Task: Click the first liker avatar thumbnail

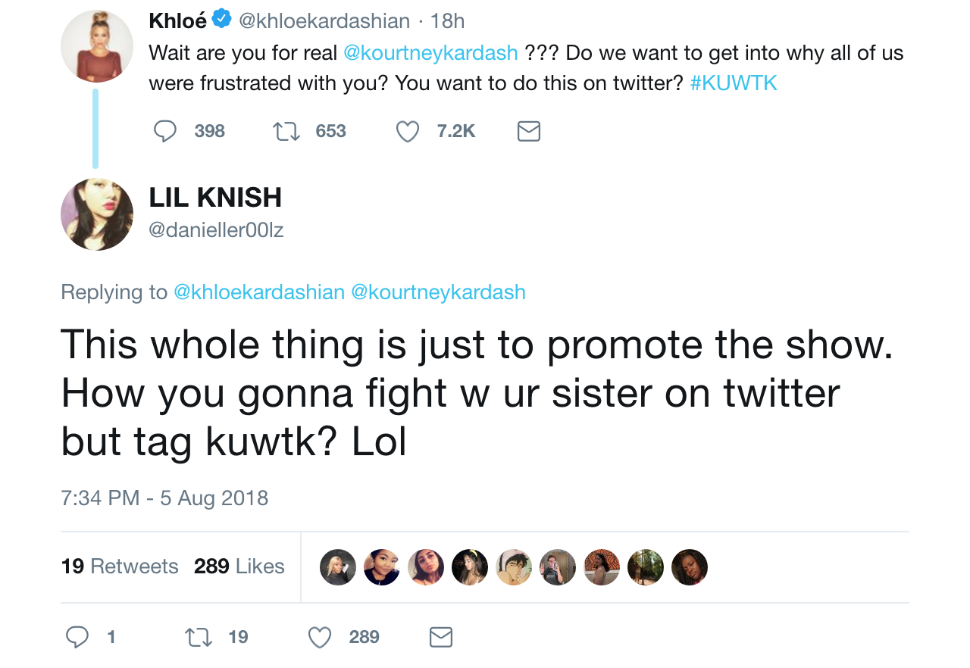Action: point(337,567)
